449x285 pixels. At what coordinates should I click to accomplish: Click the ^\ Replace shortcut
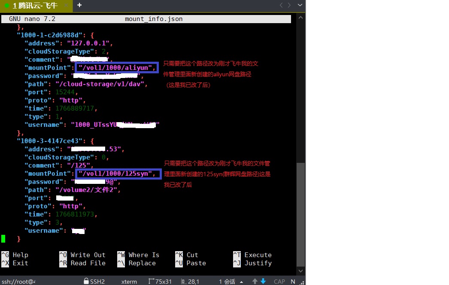(x=137, y=263)
